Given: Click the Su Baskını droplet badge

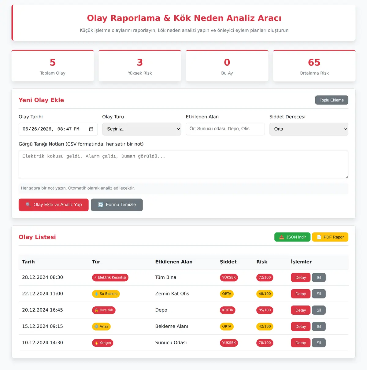Looking at the screenshot, I should (x=106, y=294).
